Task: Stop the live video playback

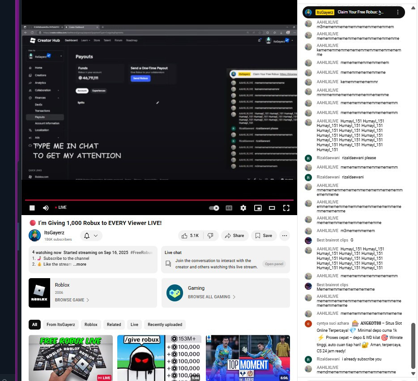Action: [32, 208]
